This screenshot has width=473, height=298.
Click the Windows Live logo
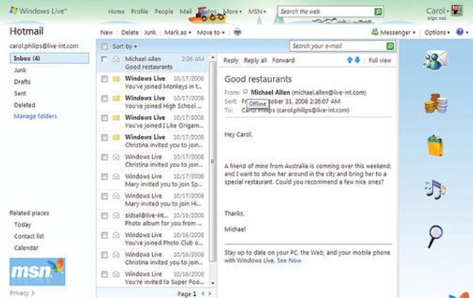(x=38, y=11)
